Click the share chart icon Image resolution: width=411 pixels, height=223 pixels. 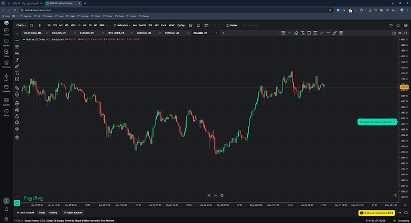point(398,26)
